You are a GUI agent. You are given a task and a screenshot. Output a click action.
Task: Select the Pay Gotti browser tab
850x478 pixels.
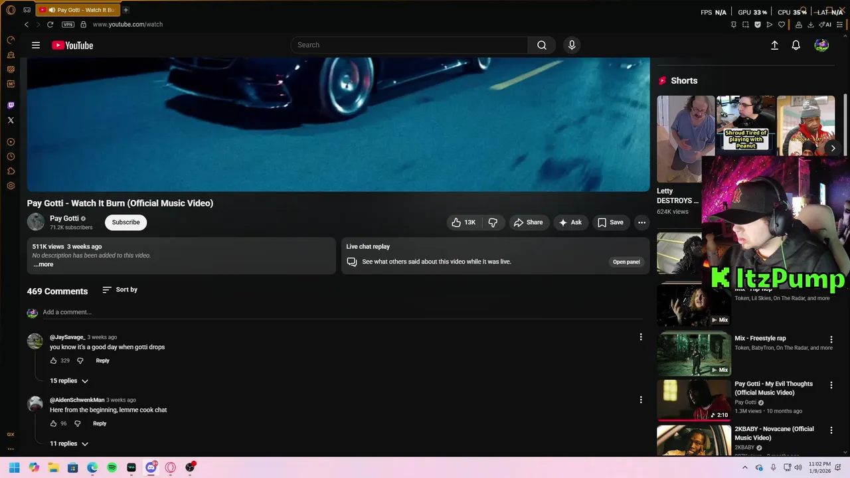point(77,10)
